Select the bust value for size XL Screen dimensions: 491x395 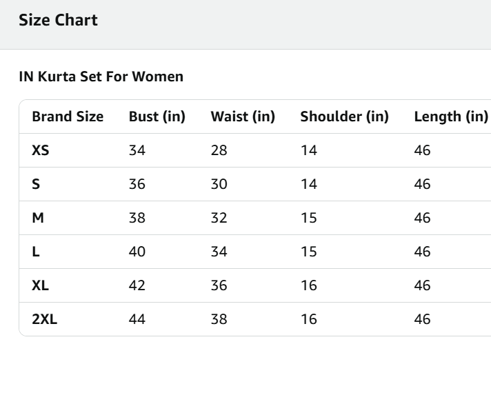tap(137, 285)
